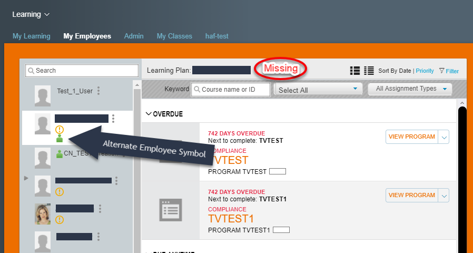473x253 pixels.
Task: Open the dropdown arrow beside TVTEST View Program
Action: (444, 137)
